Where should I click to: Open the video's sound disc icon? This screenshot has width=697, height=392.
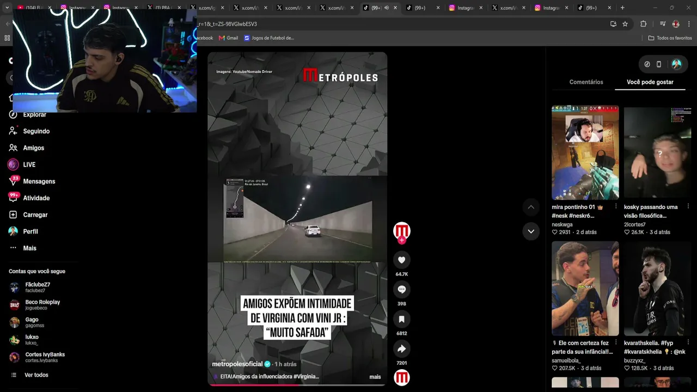coord(402,377)
